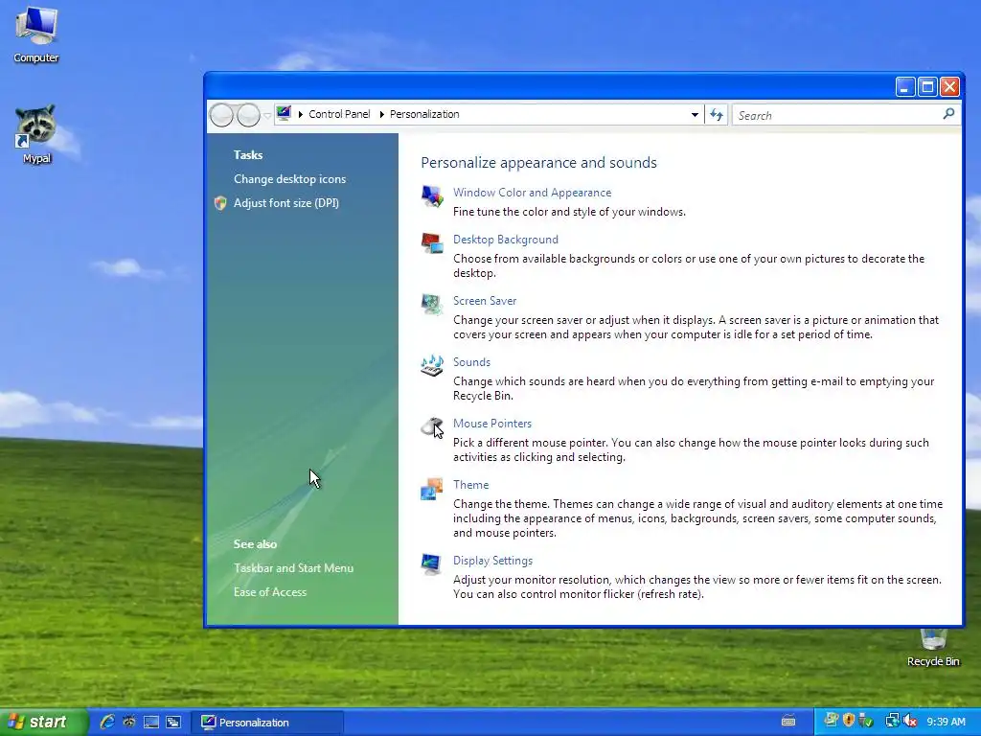The height and width of the screenshot is (736, 981).
Task: Click the magnifier search icon
Action: [x=948, y=114]
